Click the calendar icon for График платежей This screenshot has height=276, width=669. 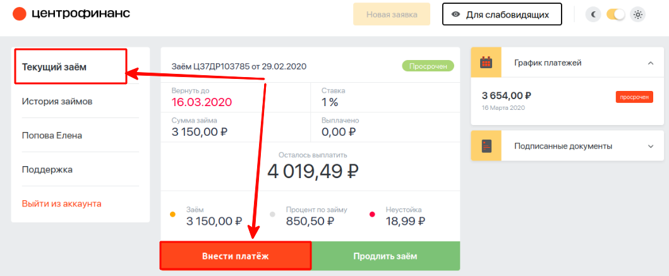pyautogui.click(x=486, y=63)
